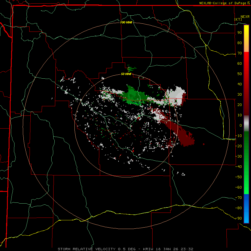251x251 pixels.
Task: Pick the gray zero-velocity segment of color bar
Action: (x=246, y=124)
